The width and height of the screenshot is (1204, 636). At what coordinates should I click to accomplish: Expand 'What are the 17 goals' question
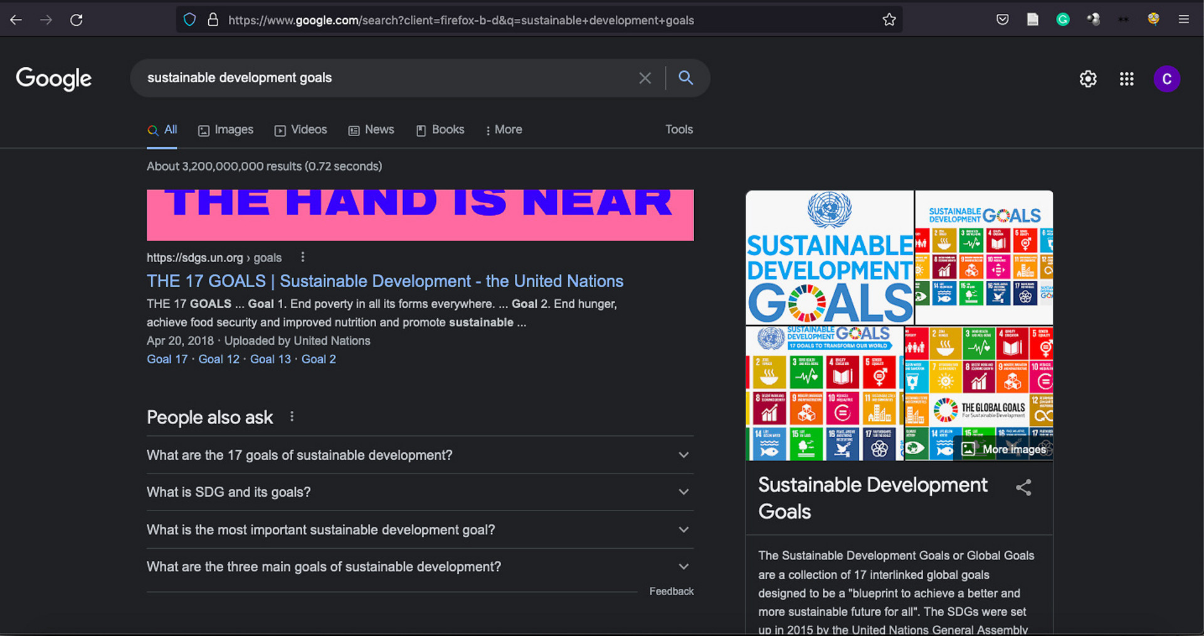420,455
